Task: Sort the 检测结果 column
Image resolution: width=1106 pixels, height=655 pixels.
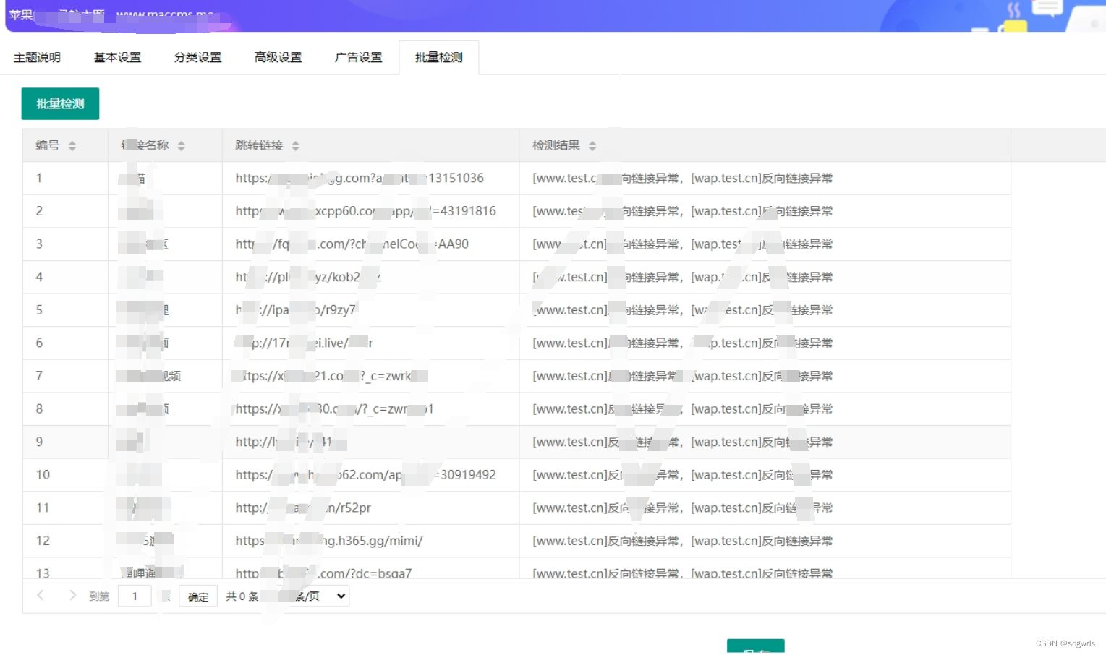Action: (592, 145)
